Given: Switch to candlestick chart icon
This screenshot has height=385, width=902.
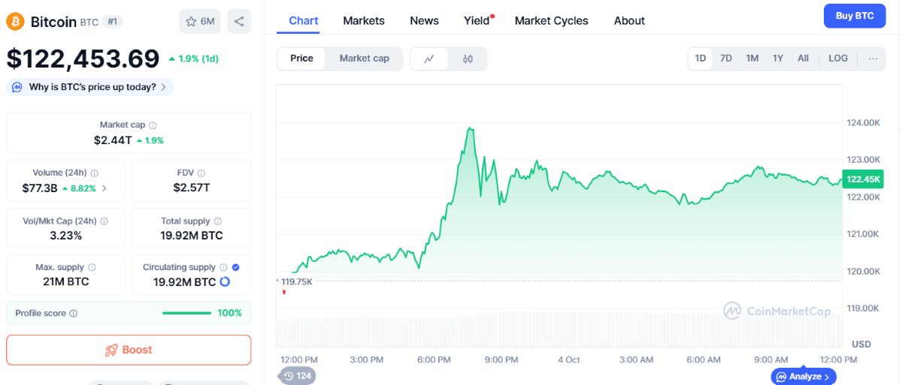Looking at the screenshot, I should pyautogui.click(x=468, y=59).
